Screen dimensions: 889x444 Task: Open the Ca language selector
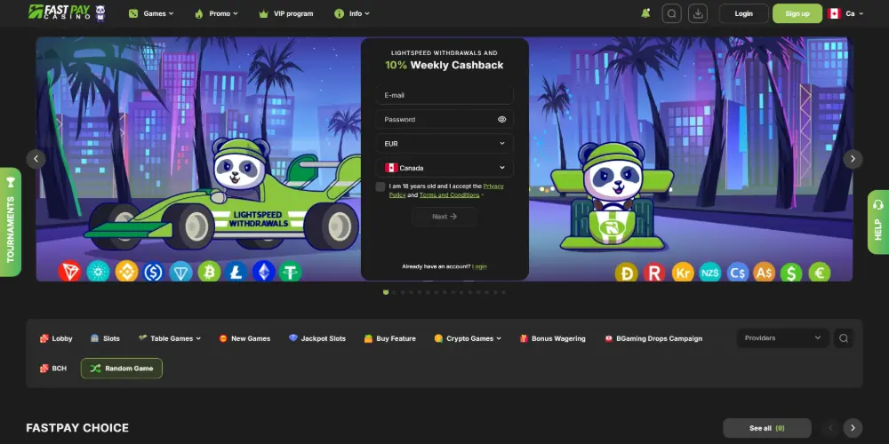pos(845,13)
